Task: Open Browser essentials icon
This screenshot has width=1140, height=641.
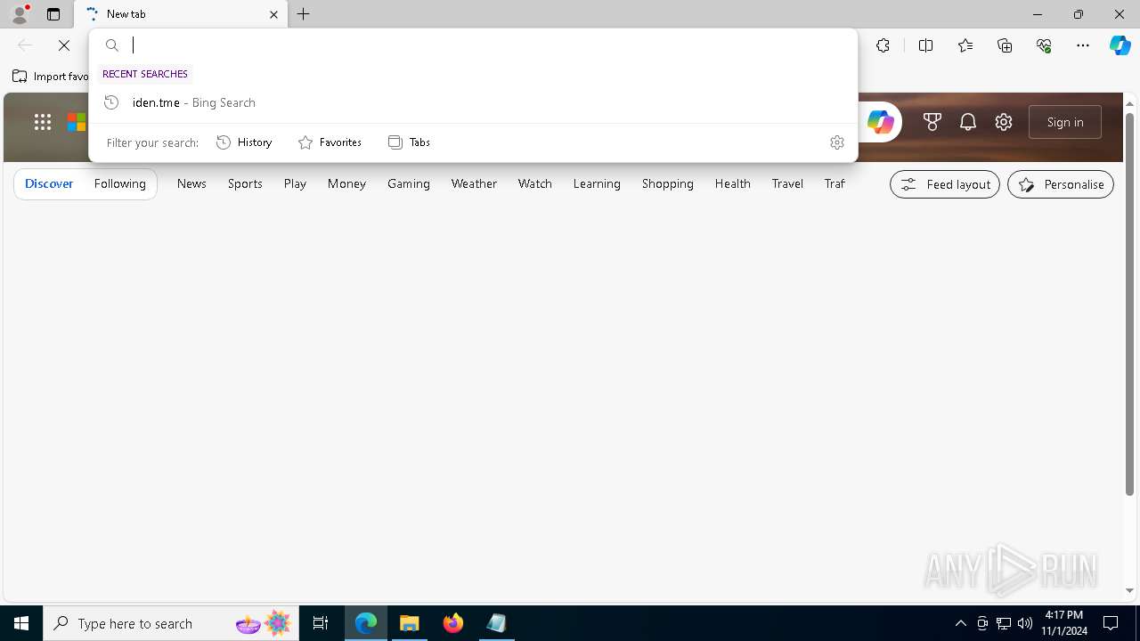Action: point(1044,45)
